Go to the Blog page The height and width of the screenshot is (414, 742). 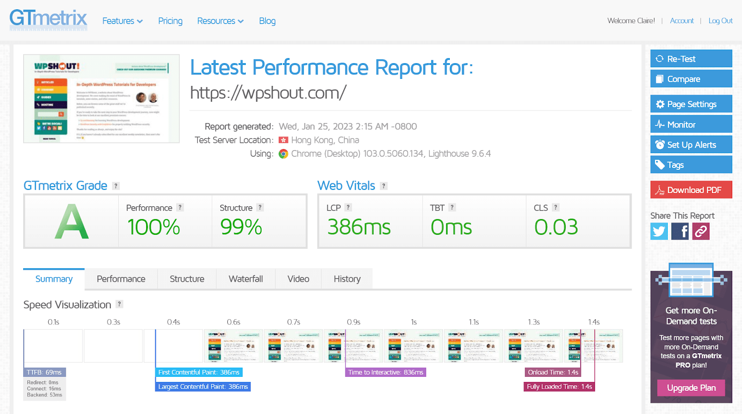click(x=267, y=21)
